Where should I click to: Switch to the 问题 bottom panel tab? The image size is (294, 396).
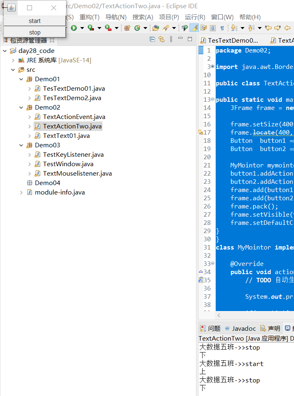210,328
